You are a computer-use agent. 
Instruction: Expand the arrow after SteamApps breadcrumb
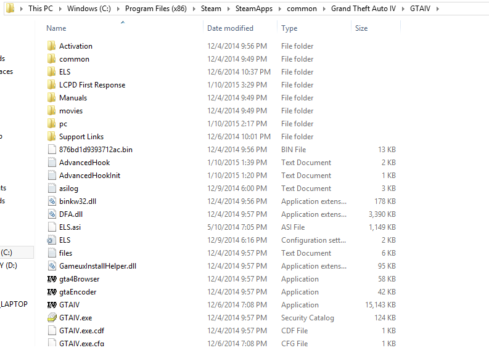click(280, 9)
